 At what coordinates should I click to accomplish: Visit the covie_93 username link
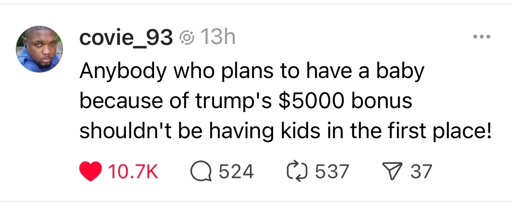coord(126,39)
